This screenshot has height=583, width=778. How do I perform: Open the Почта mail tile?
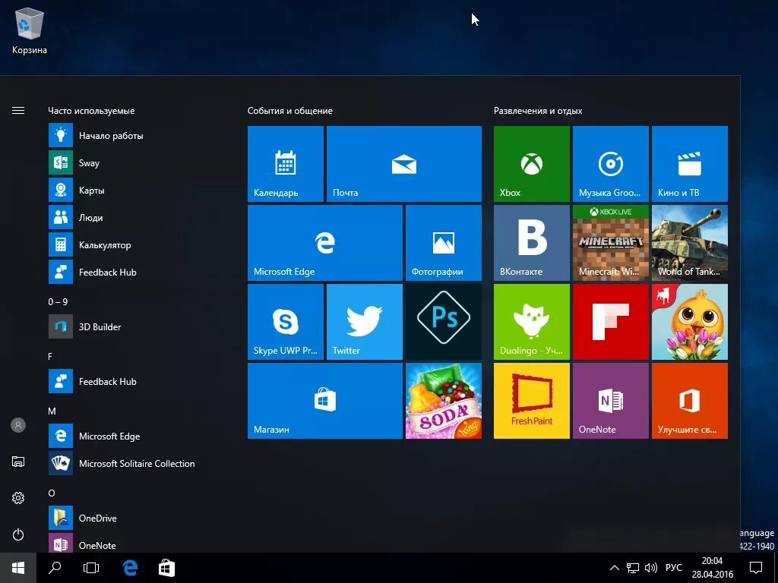tap(404, 164)
